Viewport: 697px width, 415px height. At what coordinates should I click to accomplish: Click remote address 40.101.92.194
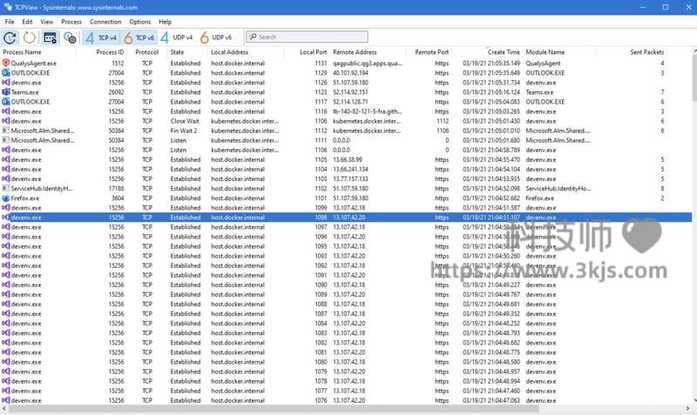351,73
